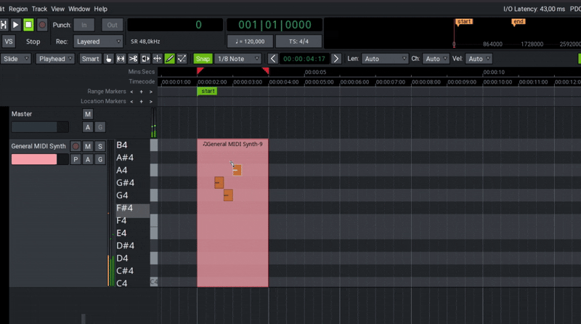Click the global Record button

42,25
